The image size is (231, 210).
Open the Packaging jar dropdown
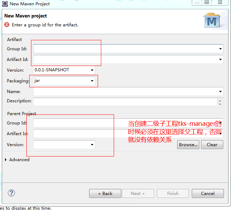click(92, 81)
